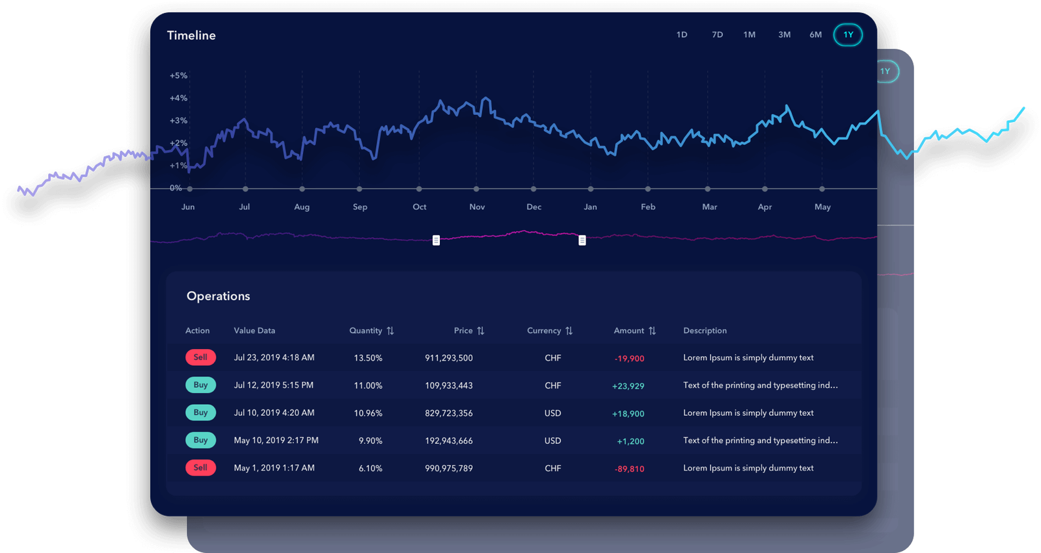Click the Operations section heading

pos(219,296)
